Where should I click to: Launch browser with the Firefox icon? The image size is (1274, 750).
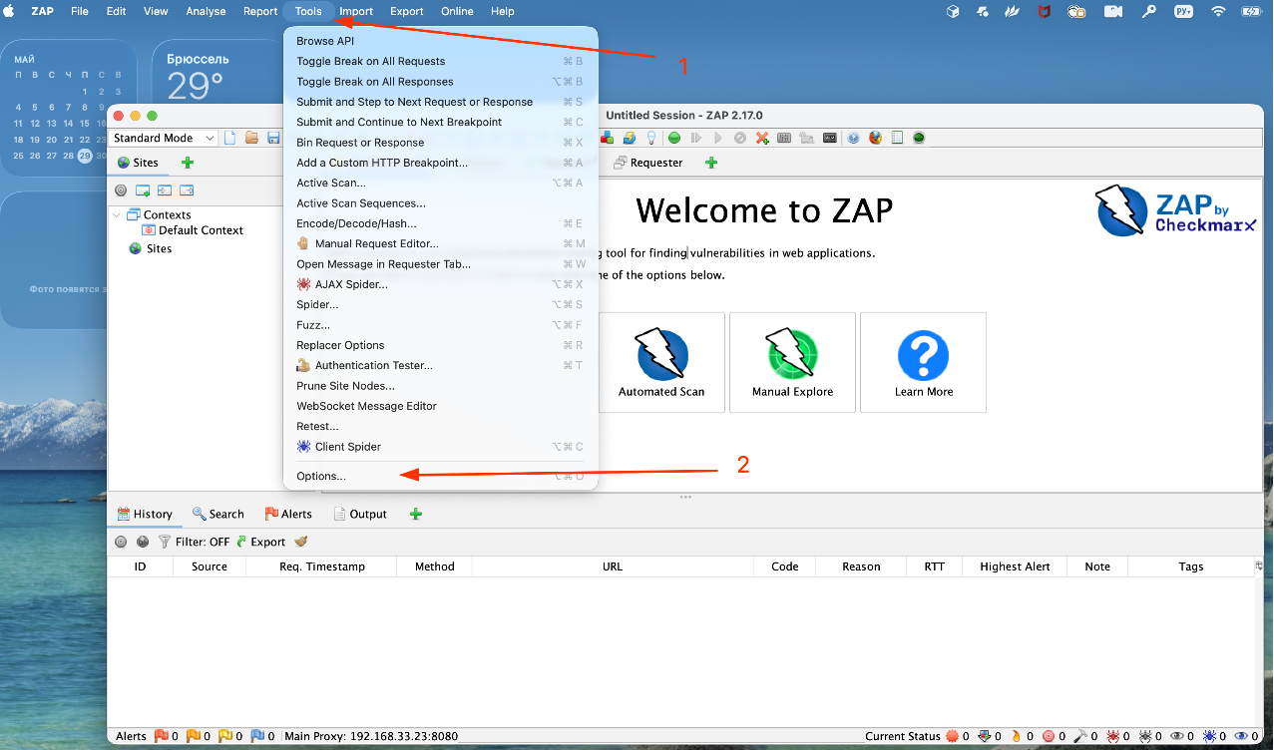coord(876,138)
